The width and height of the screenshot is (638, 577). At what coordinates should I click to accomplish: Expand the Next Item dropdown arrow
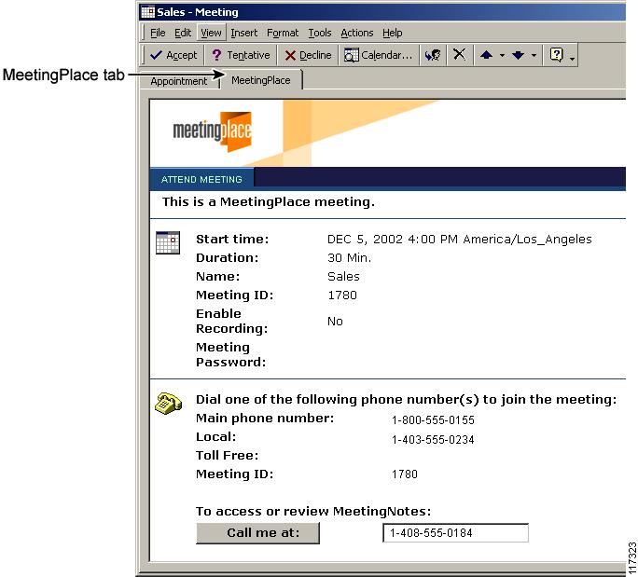tap(534, 55)
